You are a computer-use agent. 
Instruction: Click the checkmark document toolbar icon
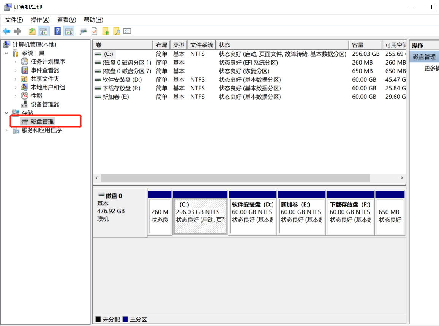[x=94, y=31]
